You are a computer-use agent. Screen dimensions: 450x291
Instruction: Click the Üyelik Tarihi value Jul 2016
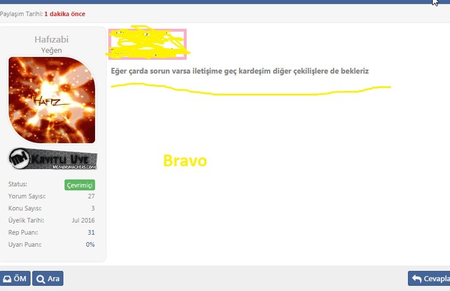tap(83, 220)
